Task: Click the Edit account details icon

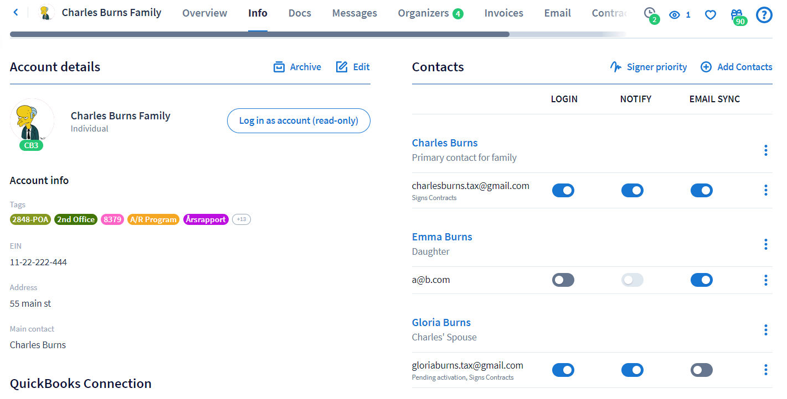Action: coord(342,67)
